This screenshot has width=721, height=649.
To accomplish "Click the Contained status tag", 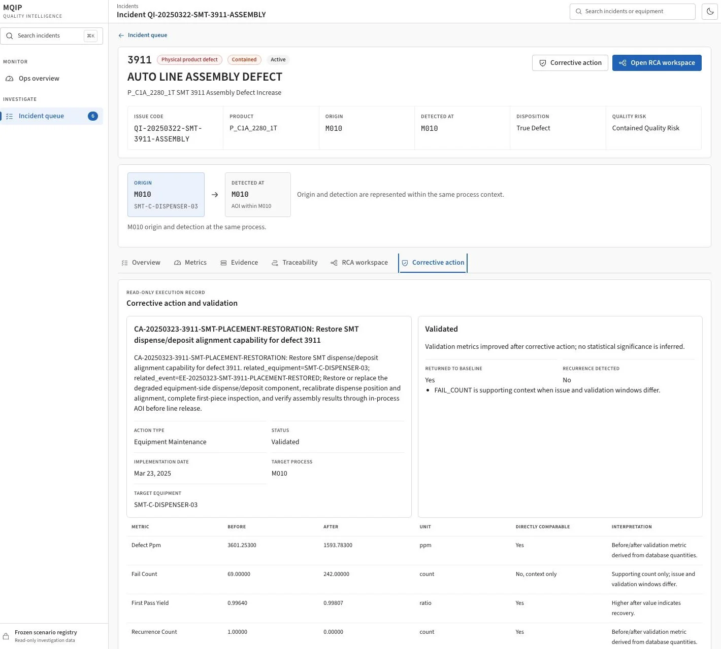I will pyautogui.click(x=244, y=60).
